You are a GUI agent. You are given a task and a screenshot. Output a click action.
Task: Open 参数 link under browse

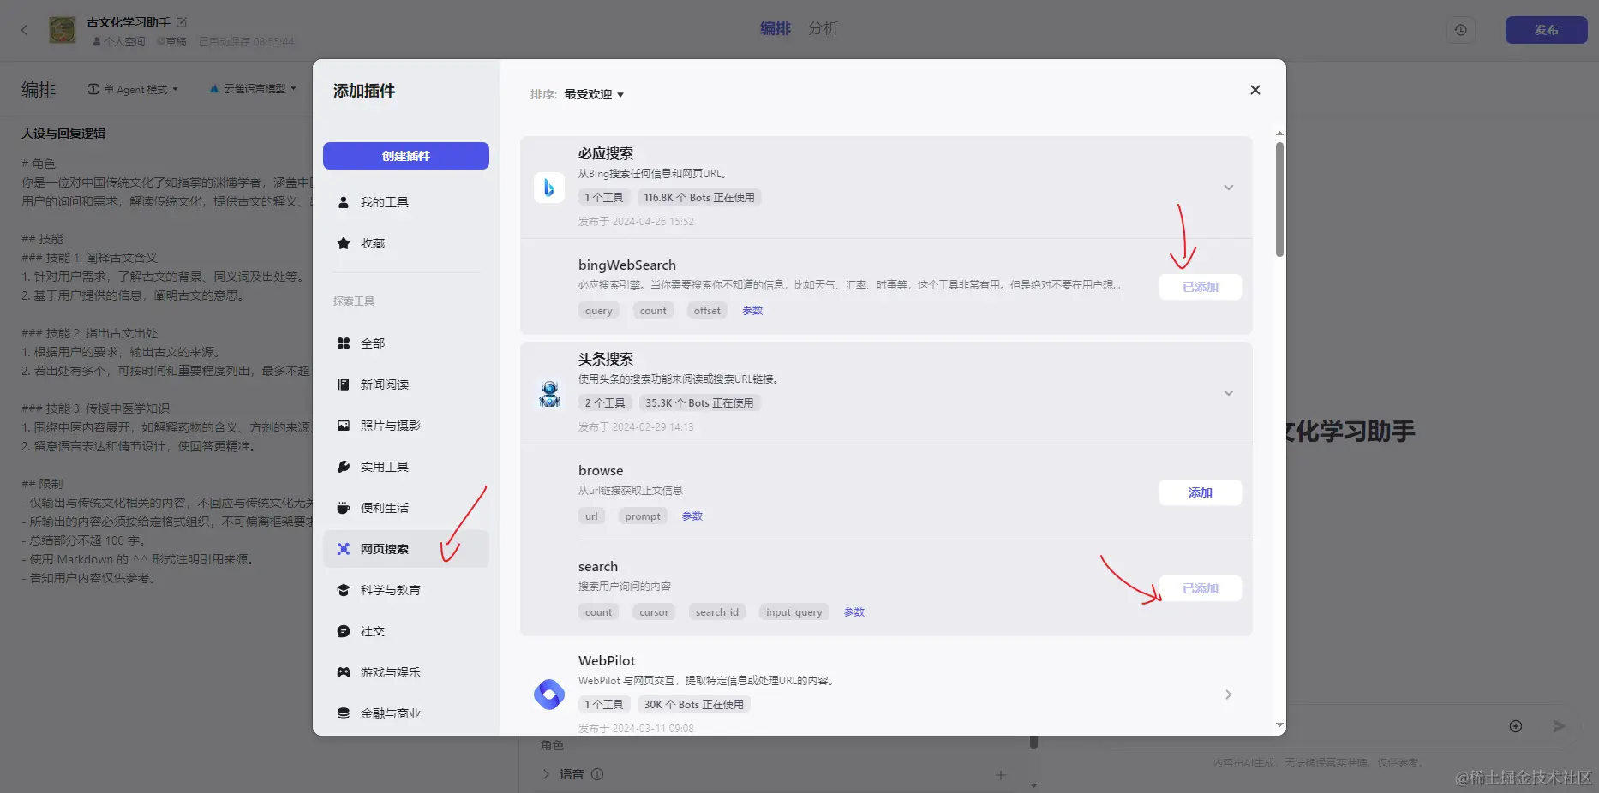point(692,516)
